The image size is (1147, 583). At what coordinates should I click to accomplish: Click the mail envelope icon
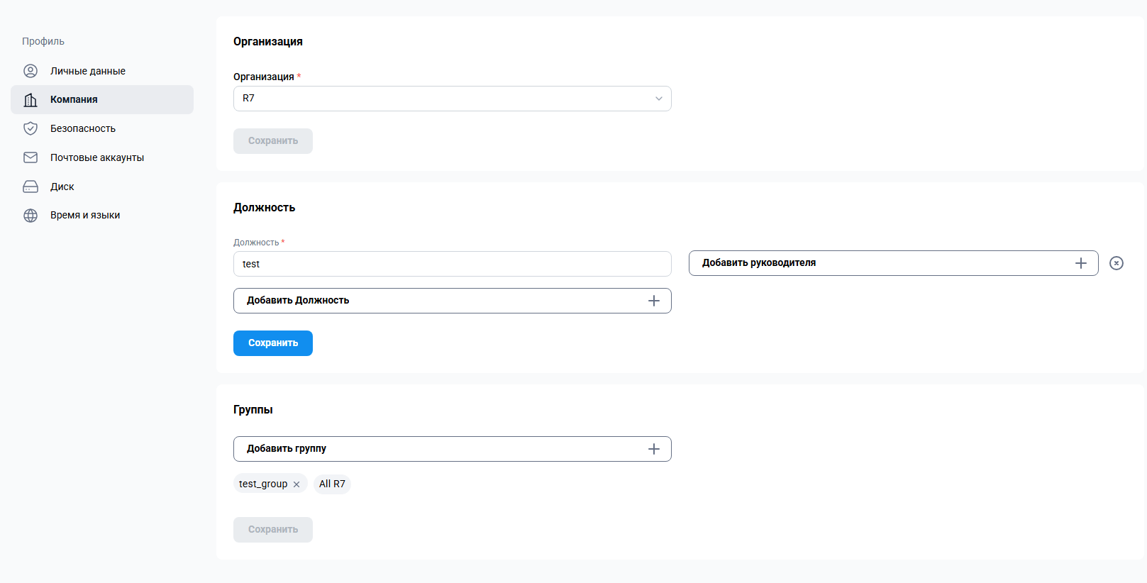[31, 157]
